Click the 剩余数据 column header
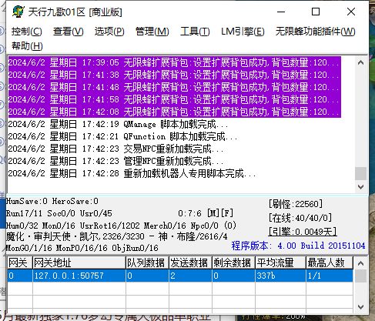Screen dimensions: 375x321 (233, 262)
